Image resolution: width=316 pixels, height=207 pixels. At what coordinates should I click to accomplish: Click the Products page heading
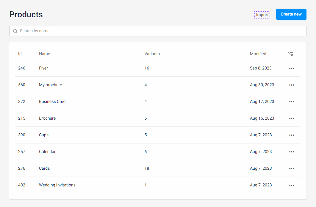click(26, 15)
